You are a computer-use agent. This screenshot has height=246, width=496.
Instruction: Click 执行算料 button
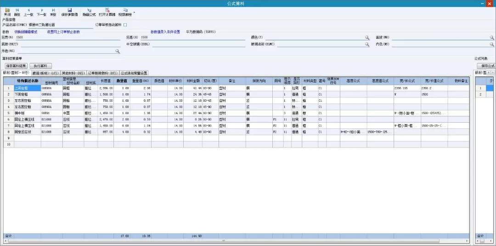(x=40, y=66)
